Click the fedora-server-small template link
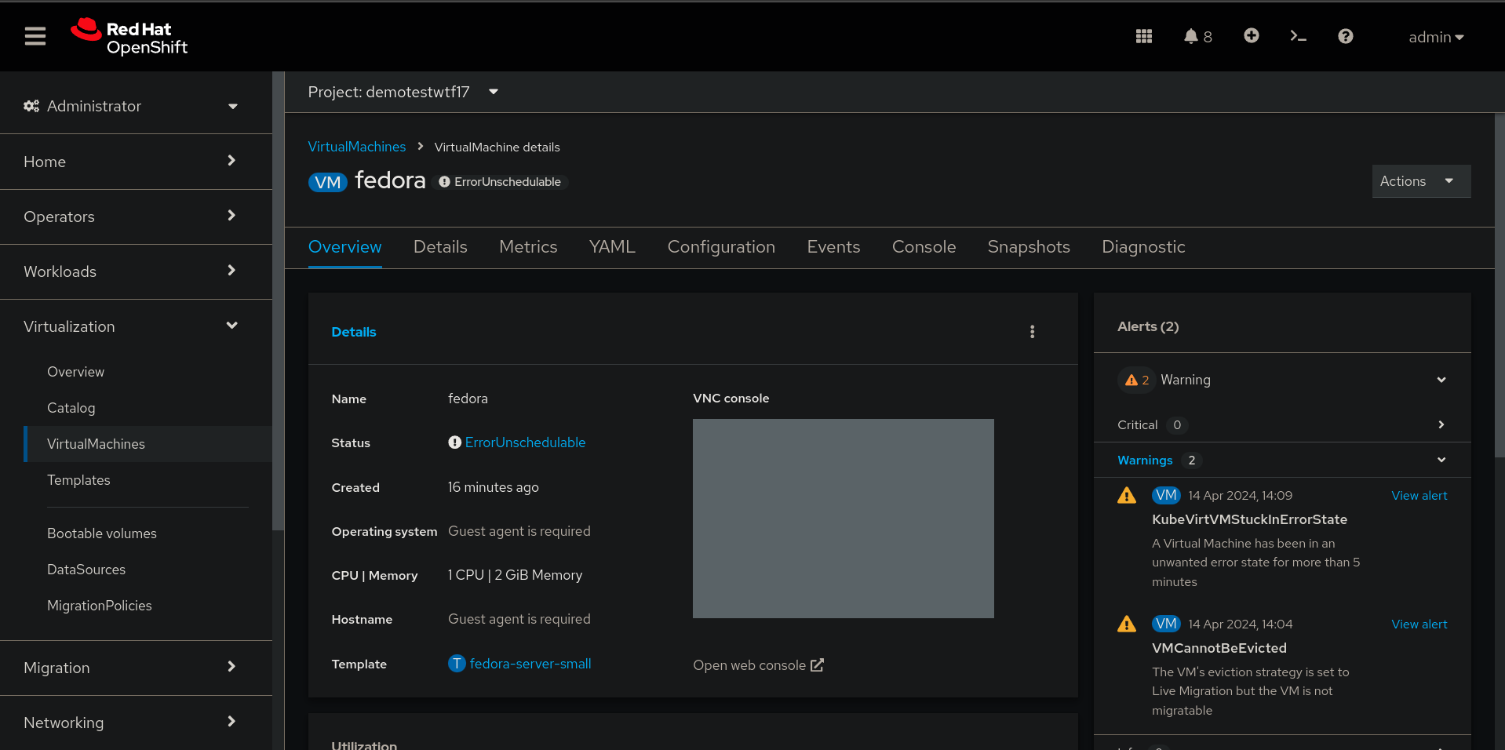Screen dimensions: 1505x750 pos(530,664)
